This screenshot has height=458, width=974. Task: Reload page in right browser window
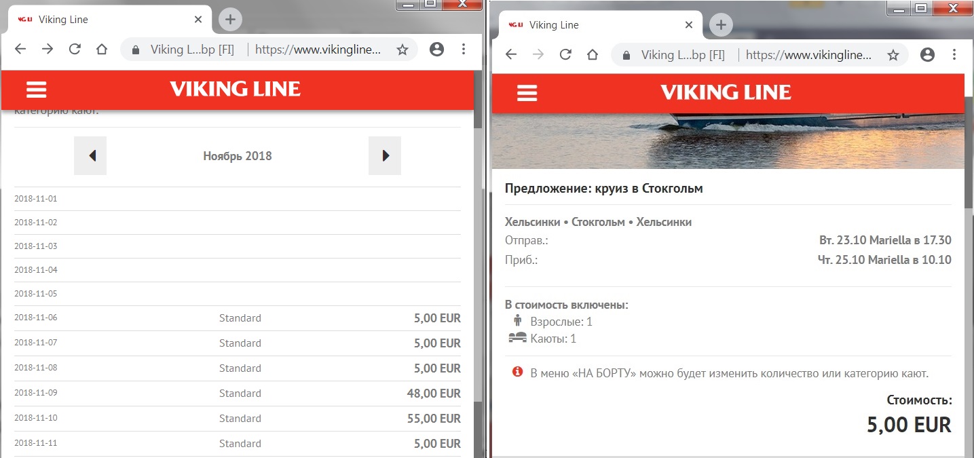(x=565, y=54)
